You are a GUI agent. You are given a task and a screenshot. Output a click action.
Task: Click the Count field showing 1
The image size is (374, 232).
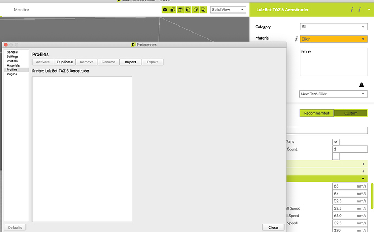(350, 149)
